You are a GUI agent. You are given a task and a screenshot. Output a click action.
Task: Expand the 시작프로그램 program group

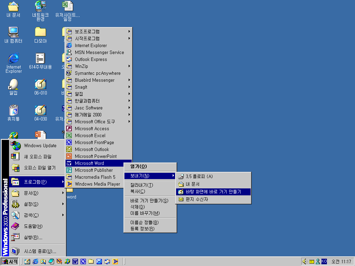coord(98,38)
